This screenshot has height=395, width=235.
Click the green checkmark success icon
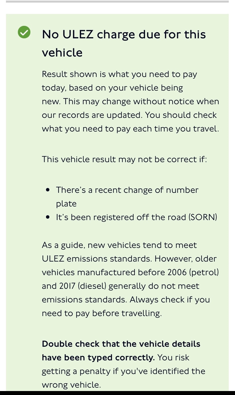[24, 32]
